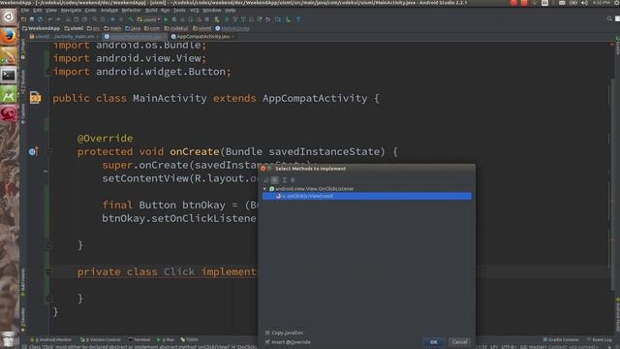Click the 'import android.widget.Button;' line

pyautogui.click(x=141, y=72)
